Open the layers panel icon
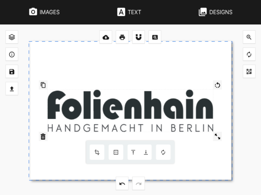The image size is (261, 195). pos(12,37)
